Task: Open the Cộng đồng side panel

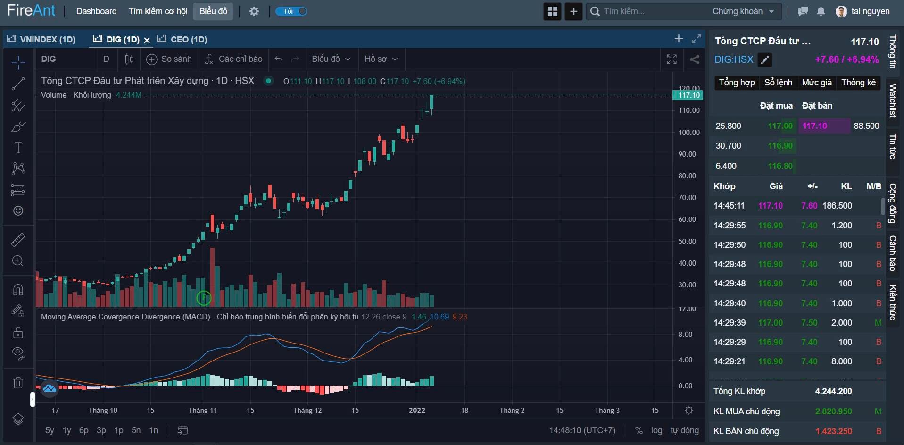Action: coord(892,203)
